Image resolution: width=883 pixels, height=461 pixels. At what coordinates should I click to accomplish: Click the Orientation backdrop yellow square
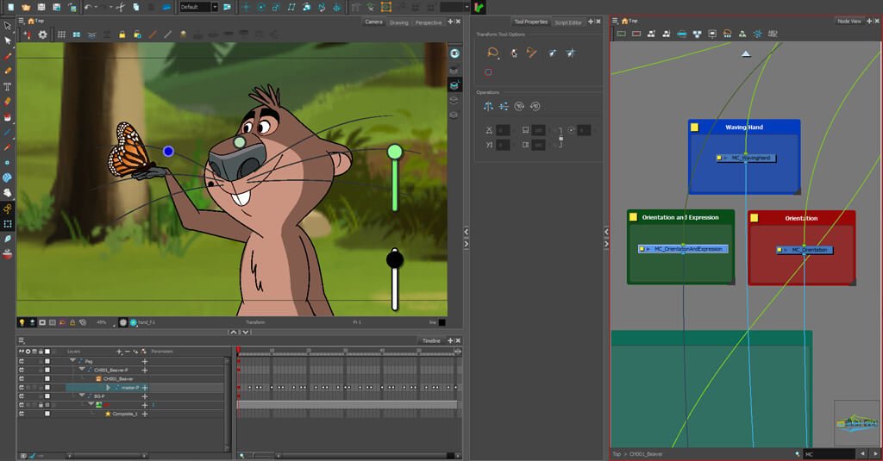pos(755,218)
